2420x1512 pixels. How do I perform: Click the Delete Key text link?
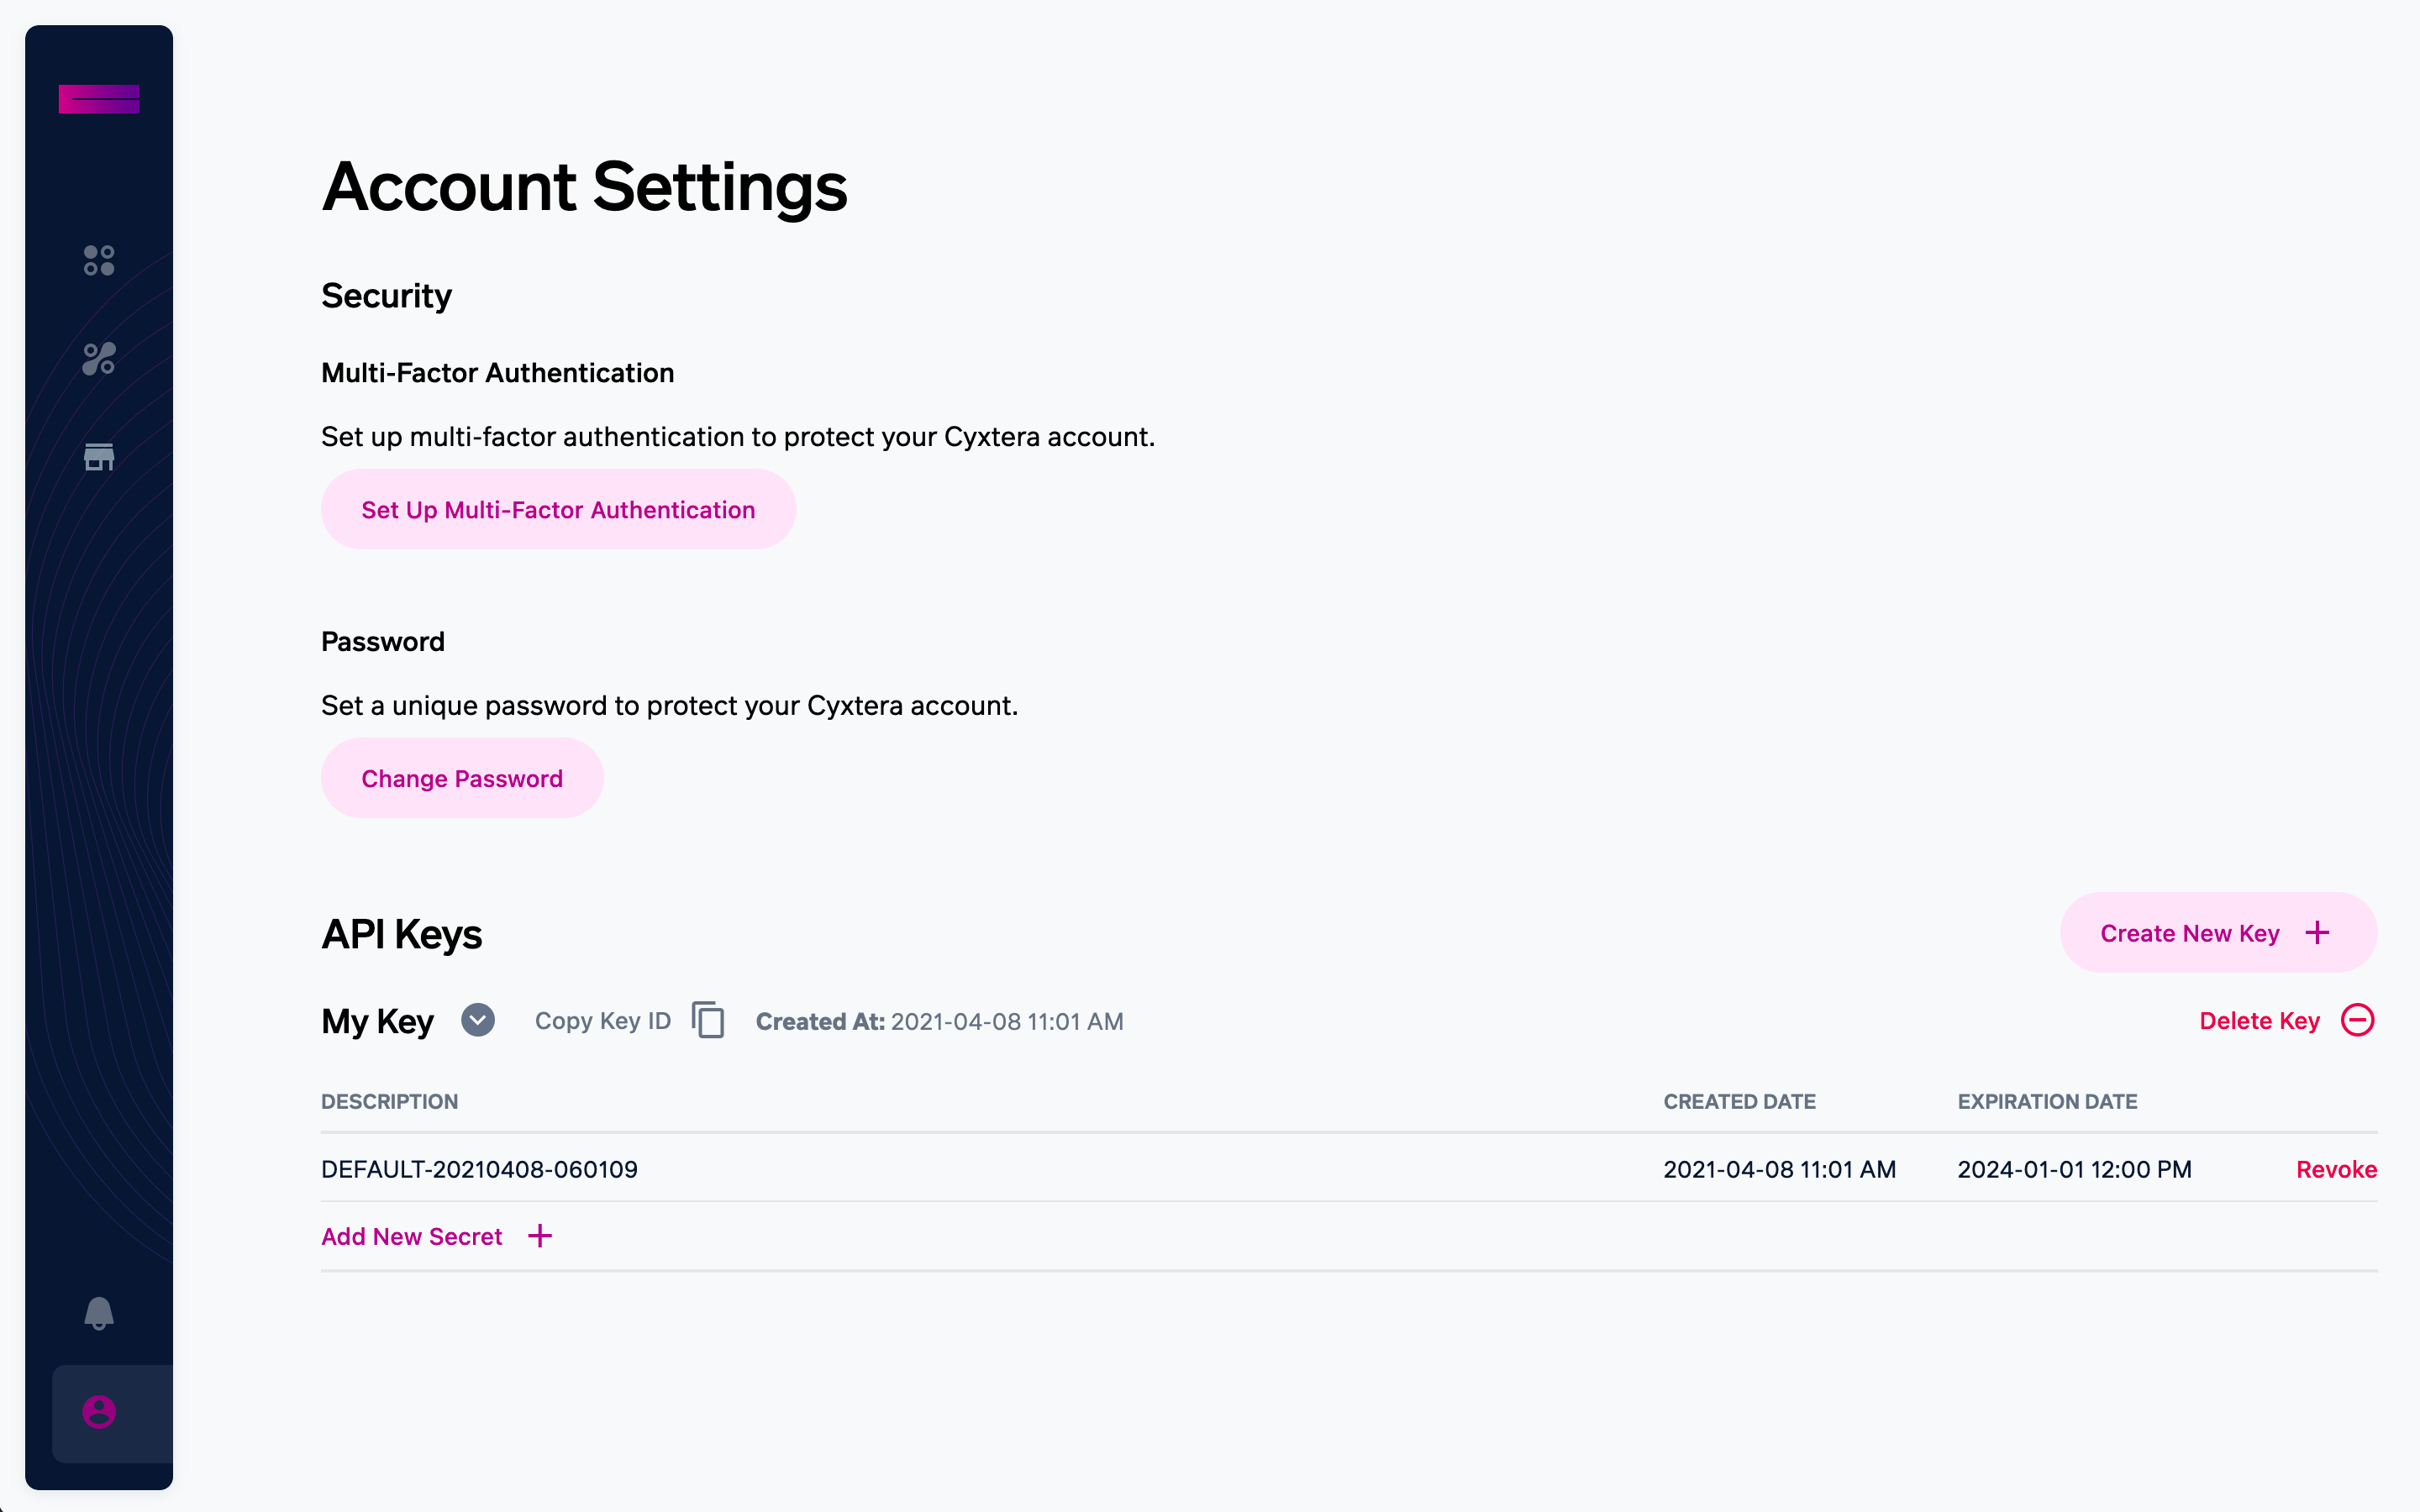pos(2259,1021)
